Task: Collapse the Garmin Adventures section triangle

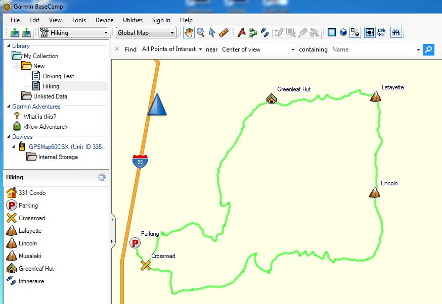Action: tap(9, 106)
